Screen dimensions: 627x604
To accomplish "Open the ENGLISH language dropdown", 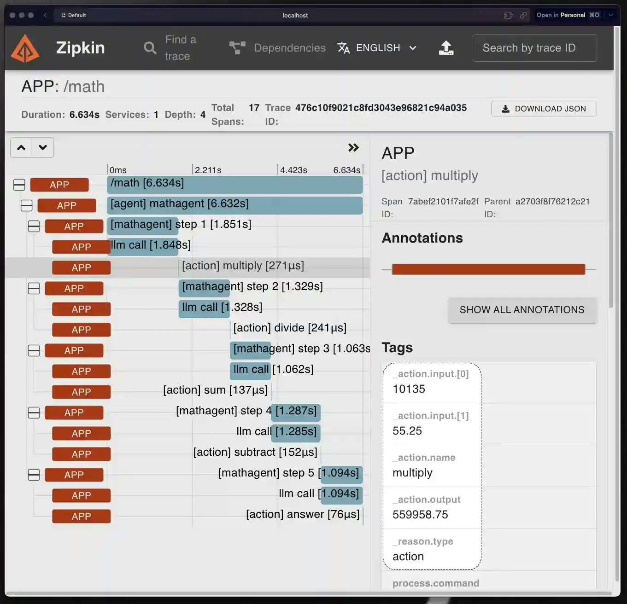I will (377, 48).
